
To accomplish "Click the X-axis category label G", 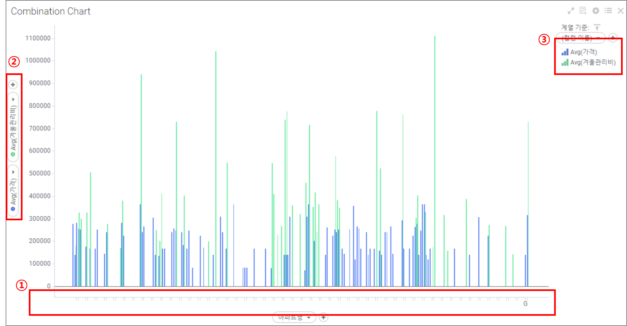I will (x=525, y=304).
